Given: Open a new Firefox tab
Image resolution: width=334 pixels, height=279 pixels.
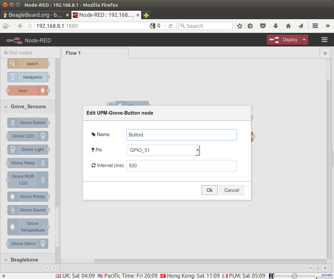Looking at the screenshot, I should click(x=146, y=15).
